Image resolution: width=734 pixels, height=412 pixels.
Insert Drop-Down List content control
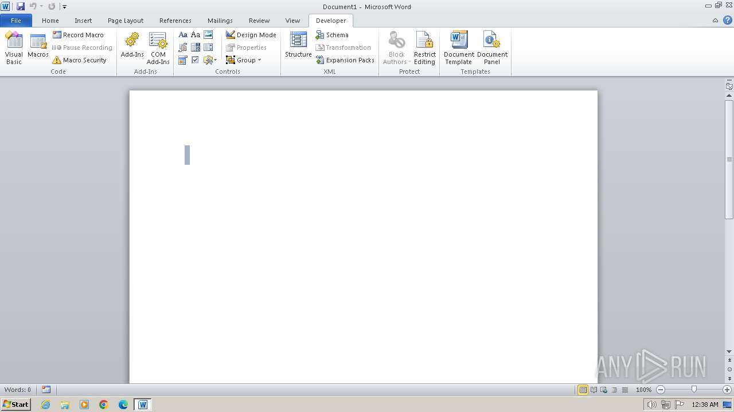point(208,47)
